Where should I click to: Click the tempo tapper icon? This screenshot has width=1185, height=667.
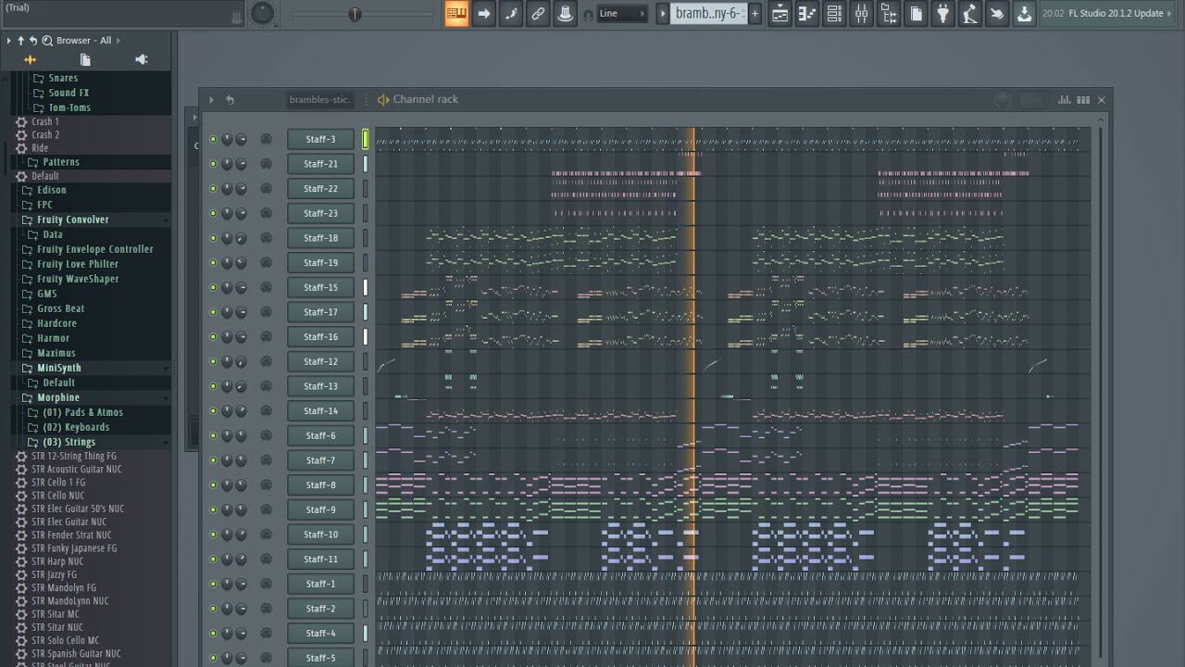point(969,13)
